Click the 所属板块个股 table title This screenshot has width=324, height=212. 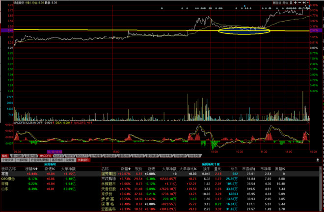click(210, 164)
